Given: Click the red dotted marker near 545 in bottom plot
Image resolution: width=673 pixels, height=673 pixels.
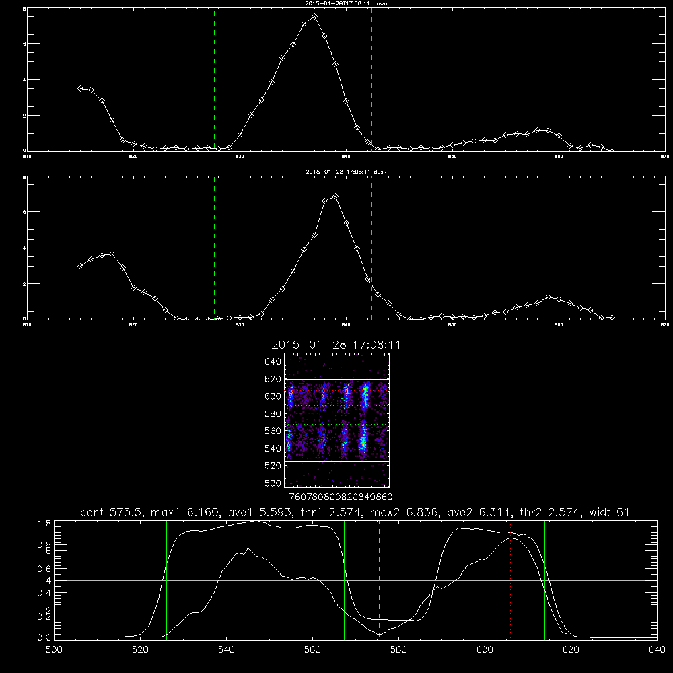Looking at the screenshot, I should [248, 579].
